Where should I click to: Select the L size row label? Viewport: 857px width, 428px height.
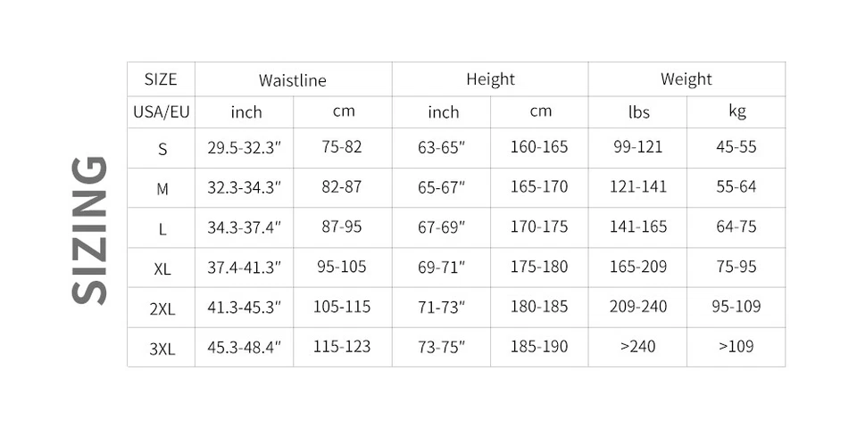(162, 229)
